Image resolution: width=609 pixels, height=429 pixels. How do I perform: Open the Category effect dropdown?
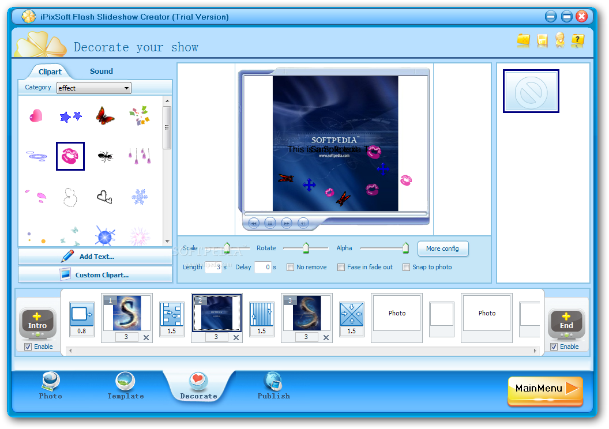[x=93, y=88]
